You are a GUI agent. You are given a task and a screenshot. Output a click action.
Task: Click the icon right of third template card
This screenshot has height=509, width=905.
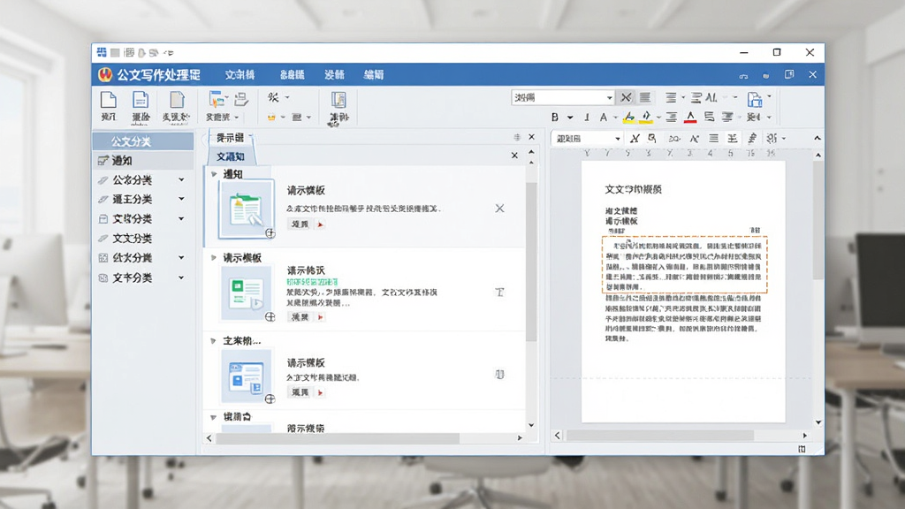click(500, 375)
